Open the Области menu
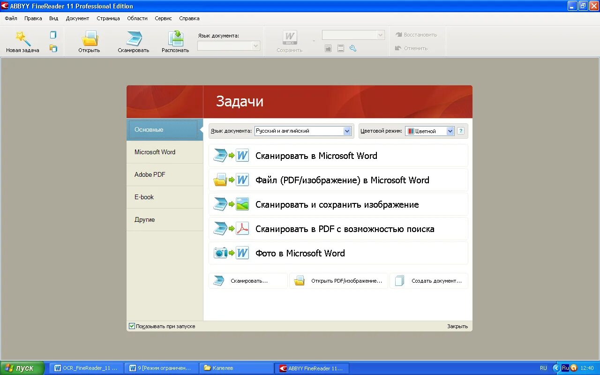The image size is (600, 375). coord(137,18)
